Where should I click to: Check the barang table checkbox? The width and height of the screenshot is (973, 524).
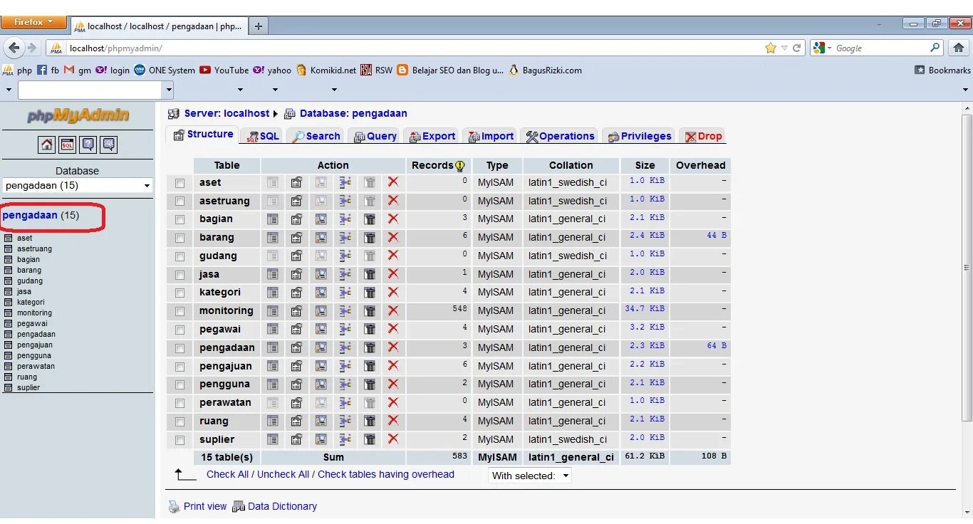click(x=179, y=238)
